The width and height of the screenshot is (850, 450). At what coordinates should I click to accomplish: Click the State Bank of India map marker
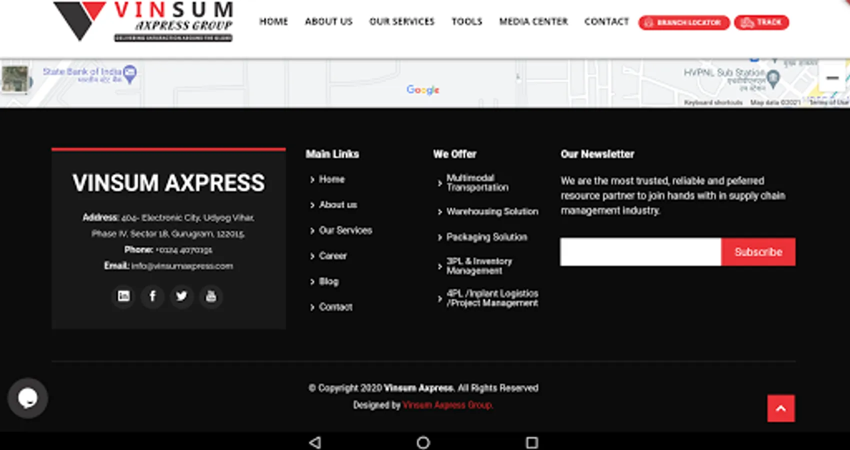[129, 74]
